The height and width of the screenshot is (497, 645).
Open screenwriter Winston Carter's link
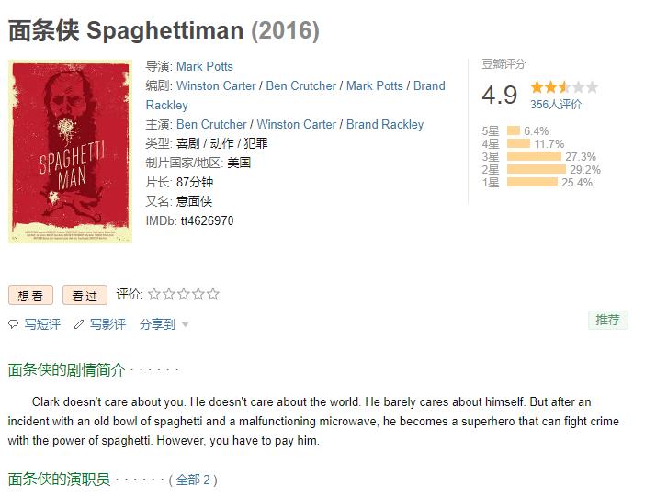point(216,86)
